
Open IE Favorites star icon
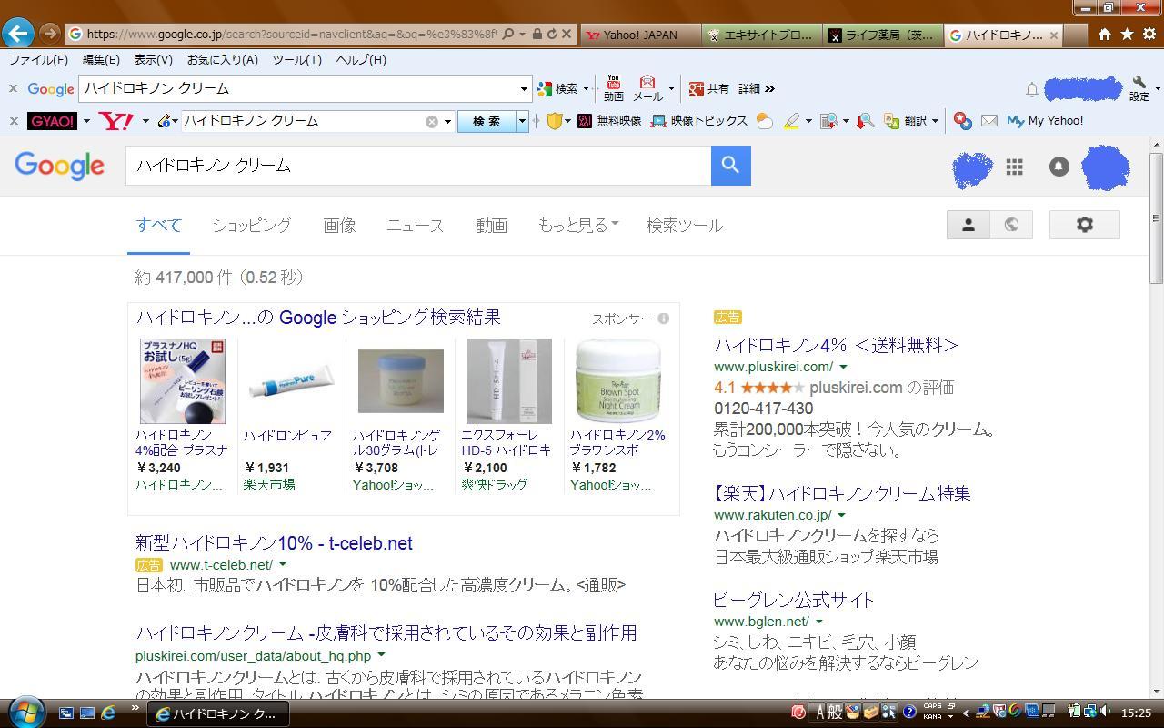pos(1127,34)
